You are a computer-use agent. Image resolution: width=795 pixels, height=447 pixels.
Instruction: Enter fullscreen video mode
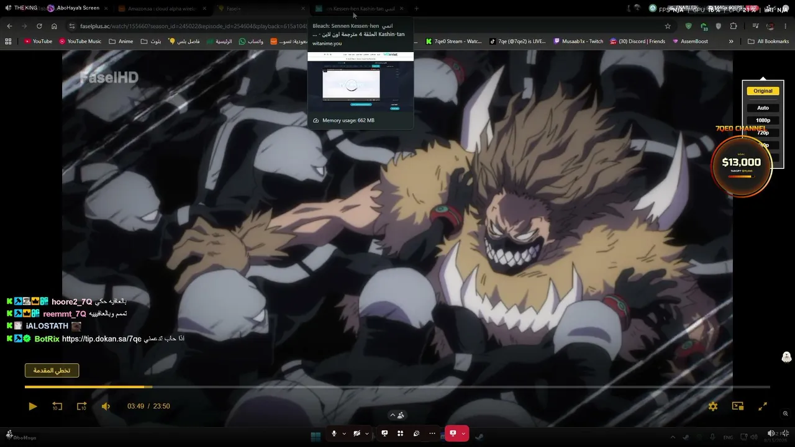pyautogui.click(x=763, y=406)
